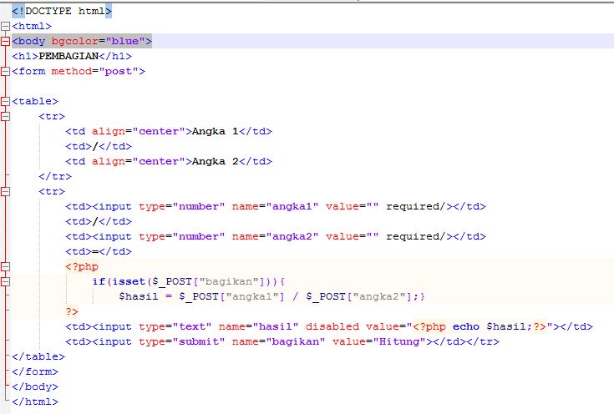The height and width of the screenshot is (414, 614).
Task: Click the method="post" attribute
Action: point(94,71)
